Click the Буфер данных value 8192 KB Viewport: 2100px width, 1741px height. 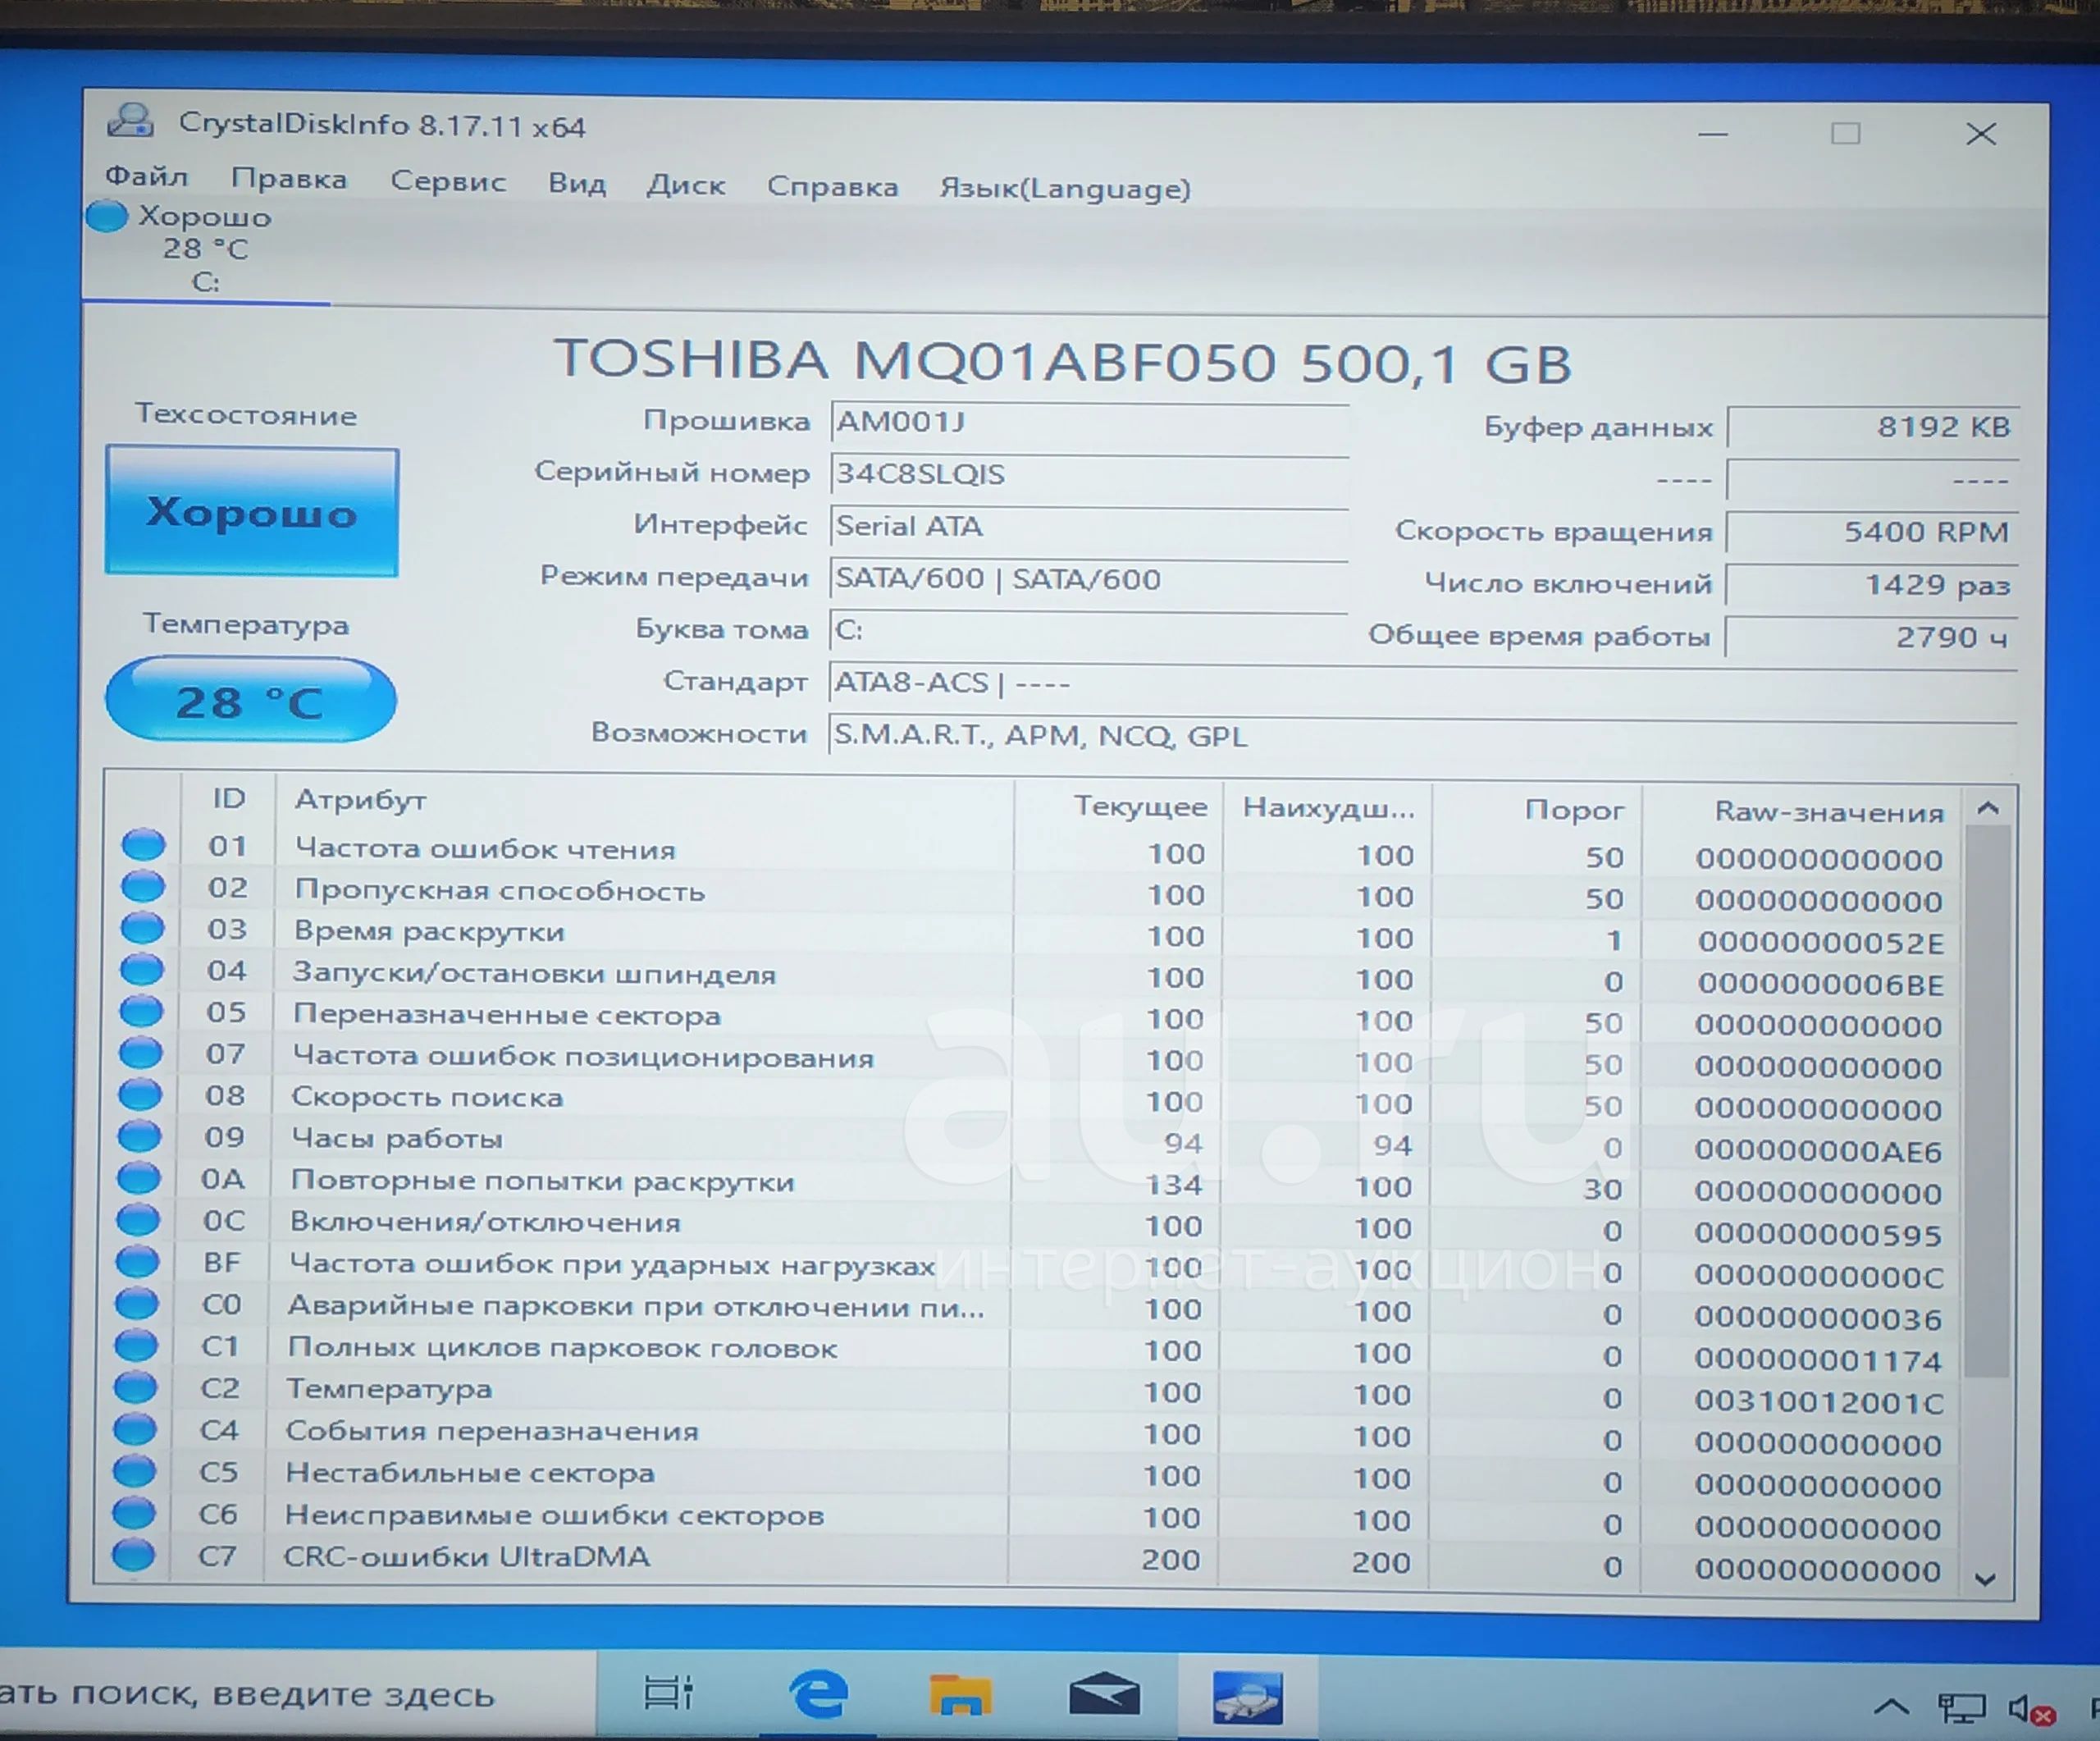click(1872, 427)
